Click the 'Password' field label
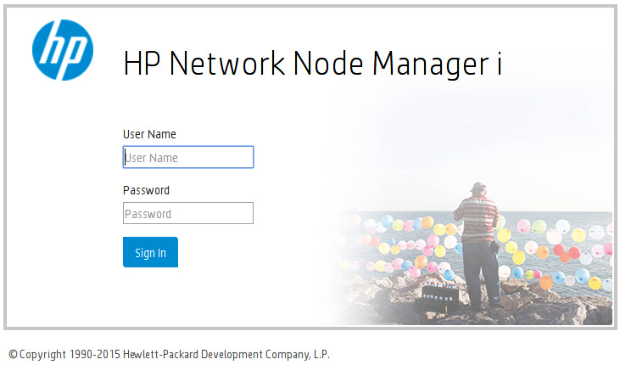Image resolution: width=620 pixels, height=365 pixels. coord(146,190)
